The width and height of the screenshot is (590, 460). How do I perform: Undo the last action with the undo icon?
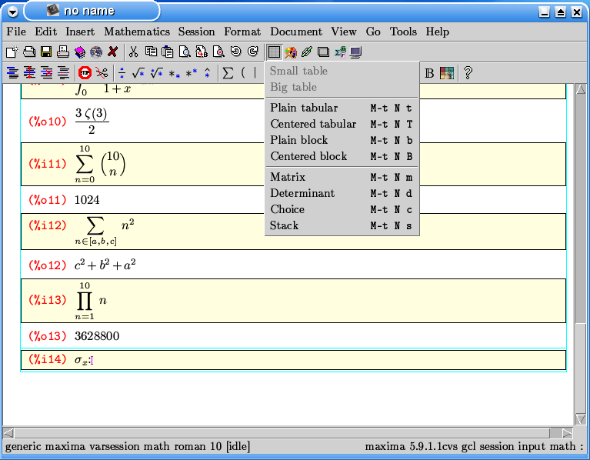pyautogui.click(x=236, y=51)
